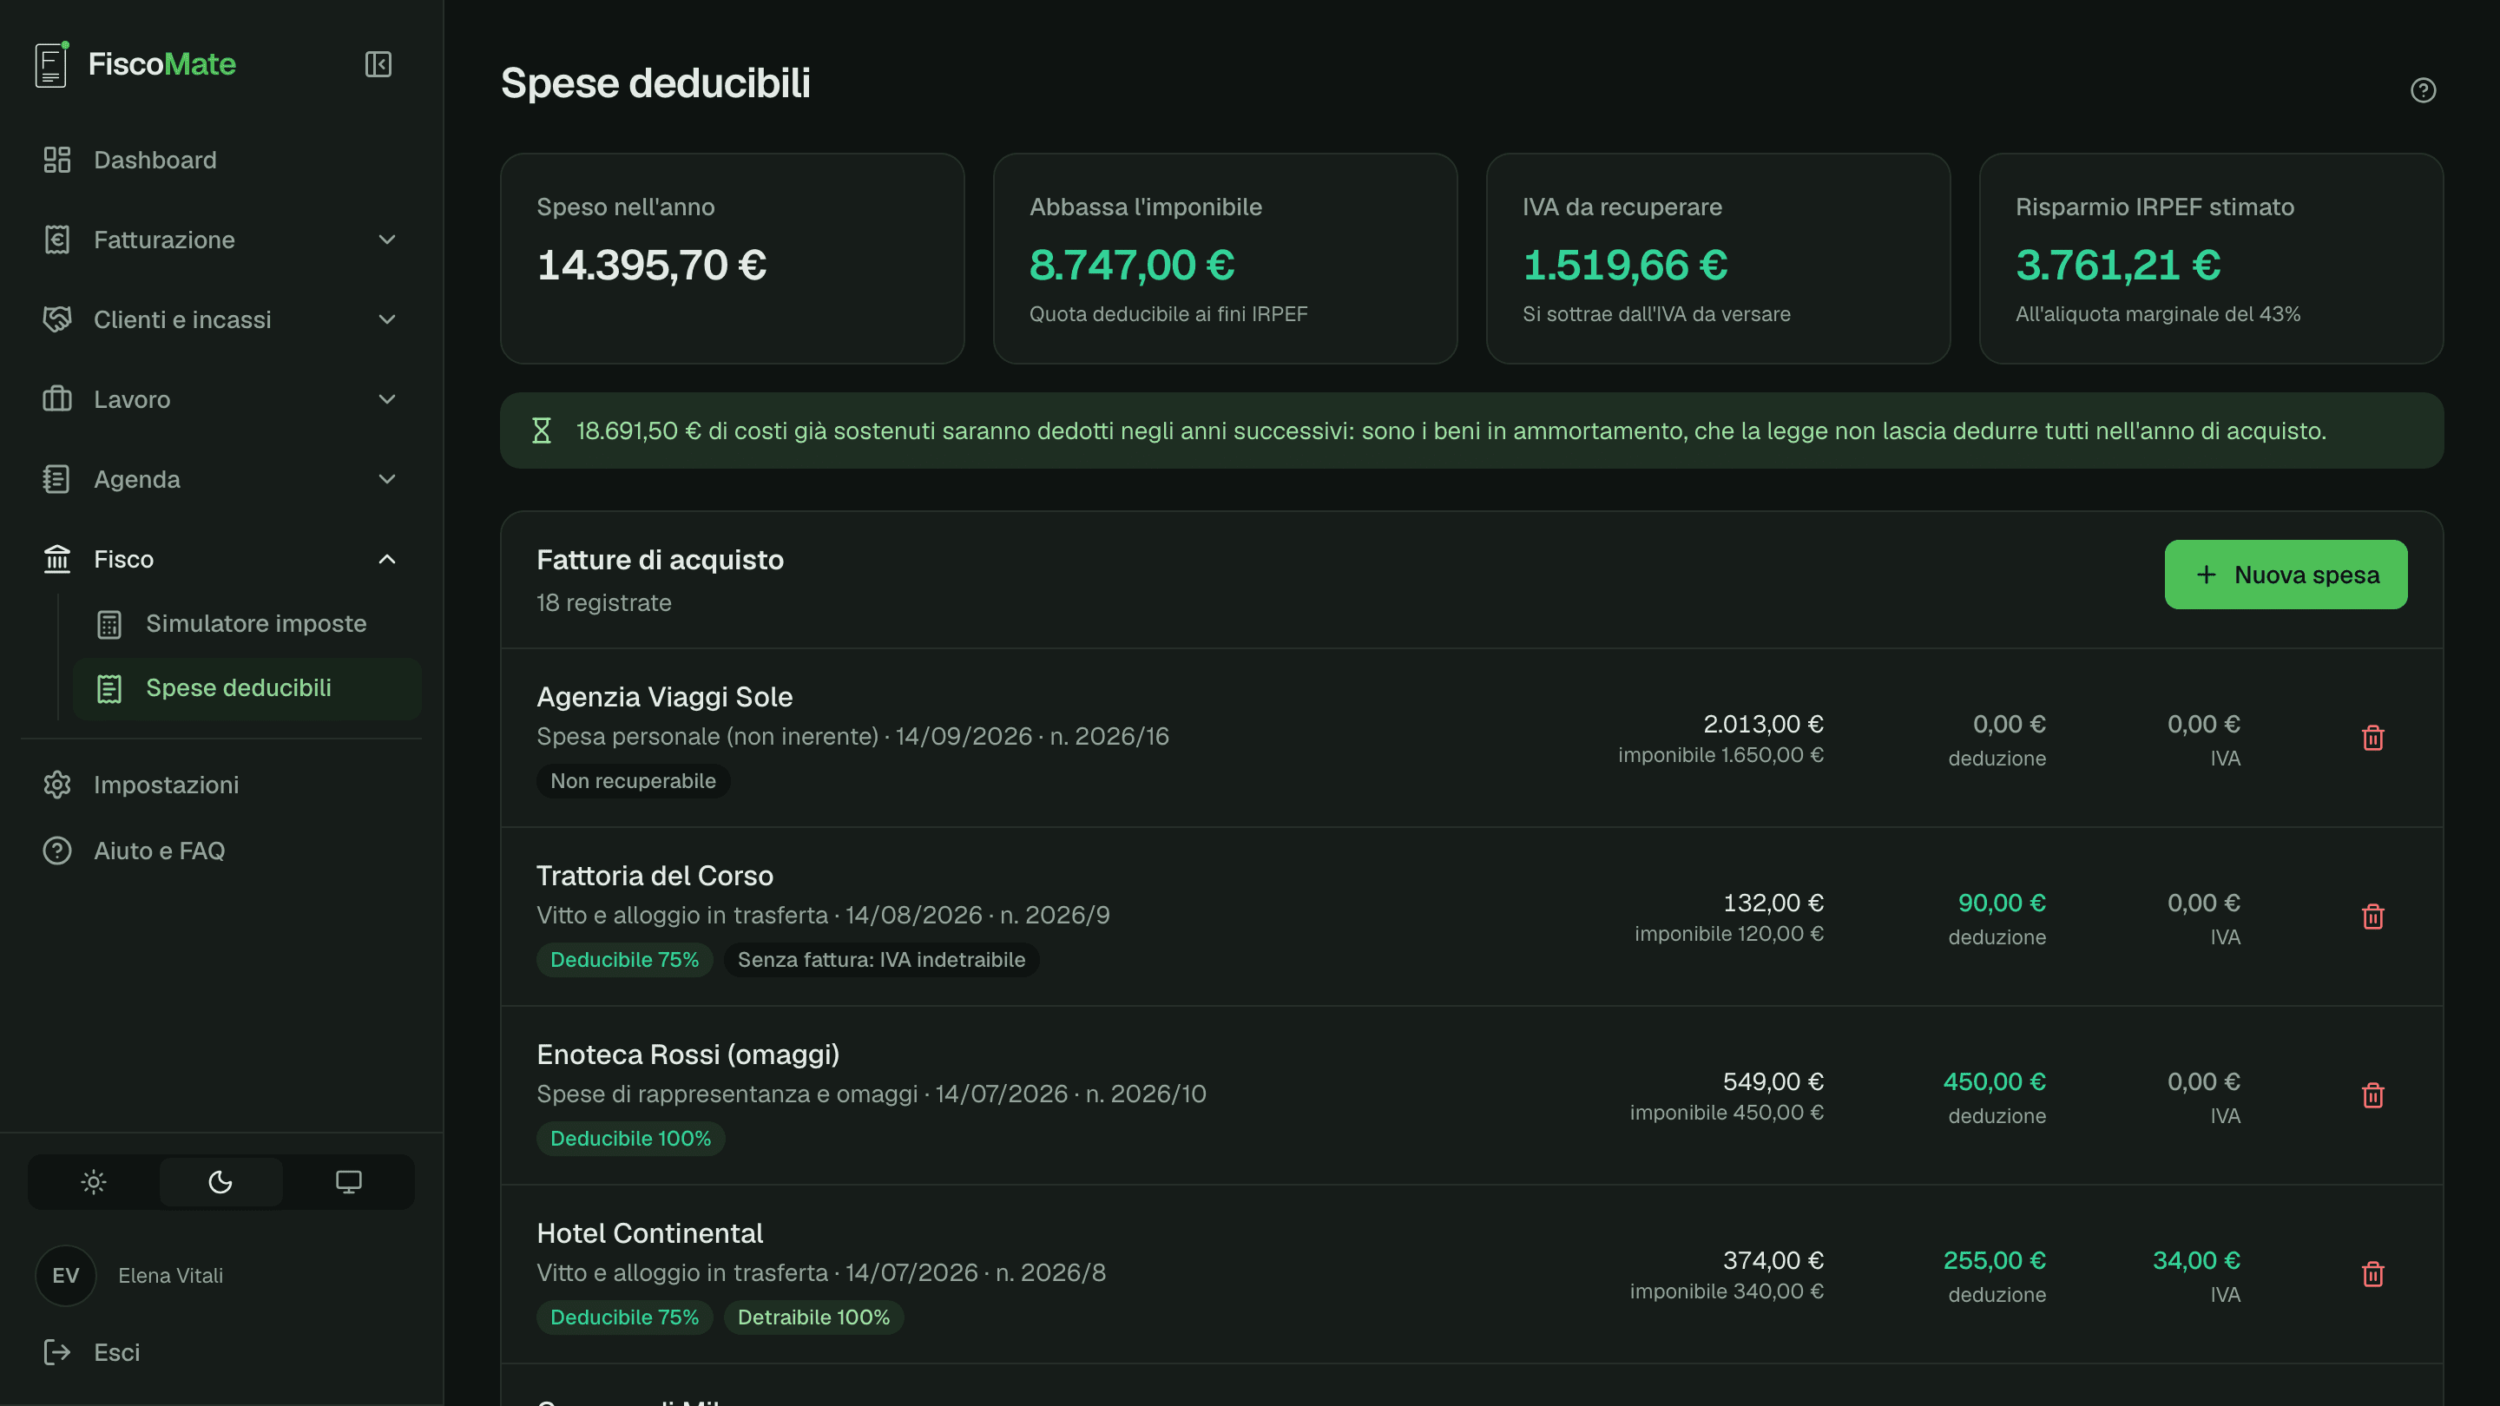Viewport: 2500px width, 1406px height.
Task: Open Simulatore imposte
Action: (x=247, y=624)
